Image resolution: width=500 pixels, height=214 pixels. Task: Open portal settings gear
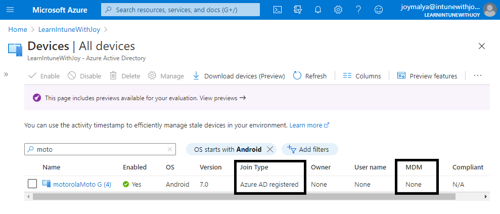point(338,10)
